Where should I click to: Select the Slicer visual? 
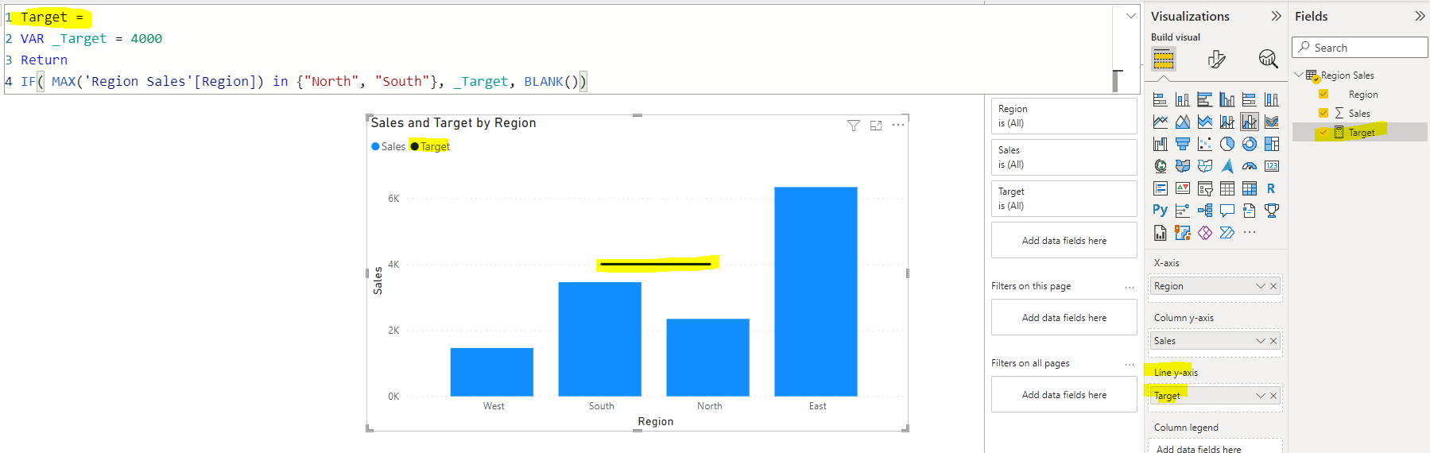pyautogui.click(x=1205, y=188)
